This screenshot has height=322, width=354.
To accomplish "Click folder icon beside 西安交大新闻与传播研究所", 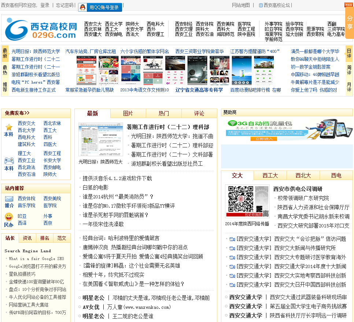I will coord(232,248).
